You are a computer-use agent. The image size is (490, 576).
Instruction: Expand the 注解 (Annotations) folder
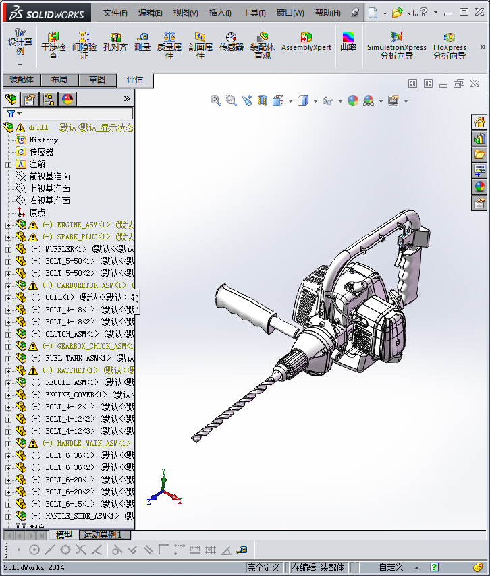coord(8,165)
